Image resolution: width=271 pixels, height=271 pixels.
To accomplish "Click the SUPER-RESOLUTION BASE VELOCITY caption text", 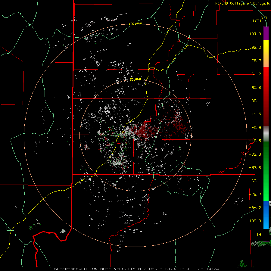I will pos(95,269).
